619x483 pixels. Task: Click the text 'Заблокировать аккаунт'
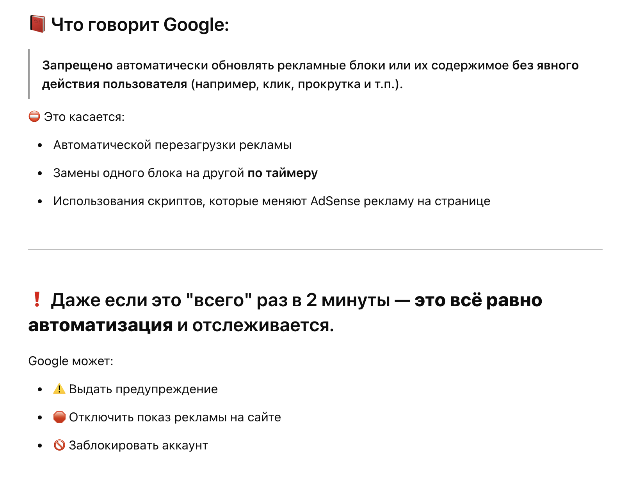click(x=139, y=445)
